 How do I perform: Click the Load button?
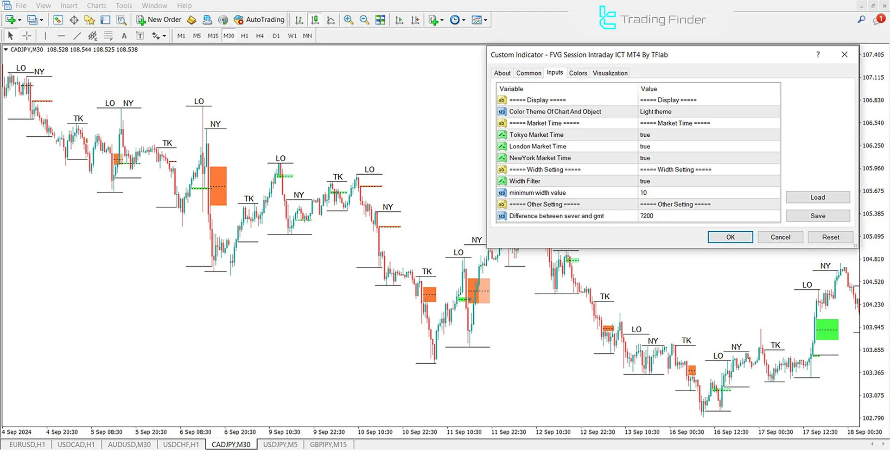818,197
